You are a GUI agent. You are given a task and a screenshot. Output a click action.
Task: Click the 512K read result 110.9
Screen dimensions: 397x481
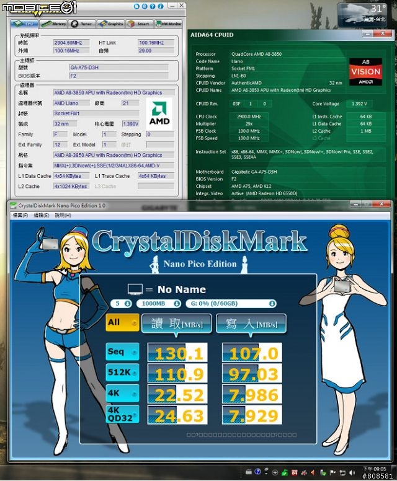click(177, 373)
